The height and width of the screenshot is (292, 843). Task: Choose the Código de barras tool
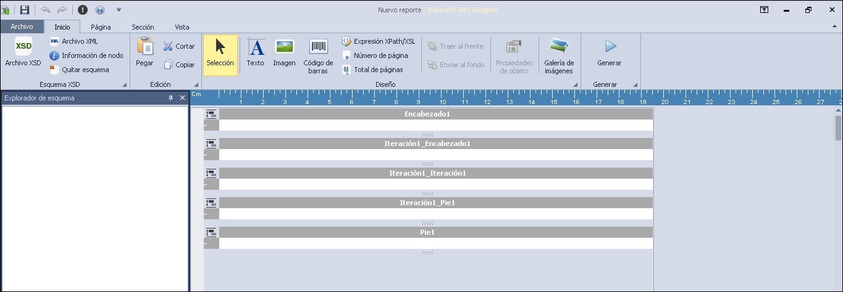coord(319,47)
